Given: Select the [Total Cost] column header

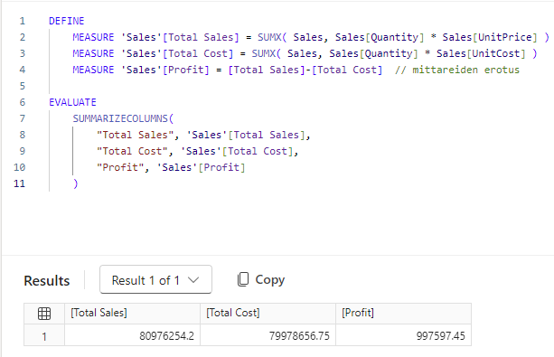Looking at the screenshot, I should tap(268, 314).
